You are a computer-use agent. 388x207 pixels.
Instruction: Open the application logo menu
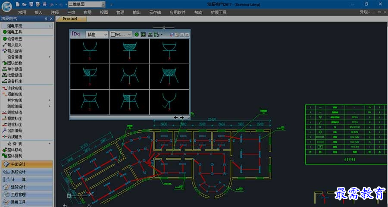click(6, 6)
